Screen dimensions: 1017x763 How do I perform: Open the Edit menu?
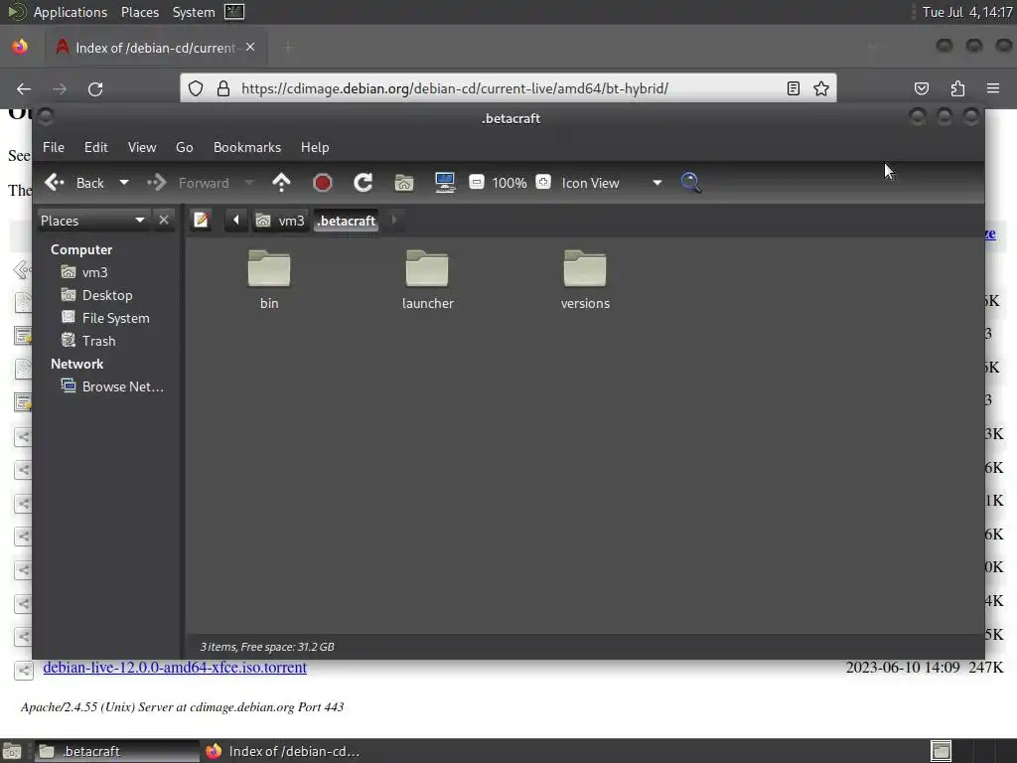tap(96, 147)
